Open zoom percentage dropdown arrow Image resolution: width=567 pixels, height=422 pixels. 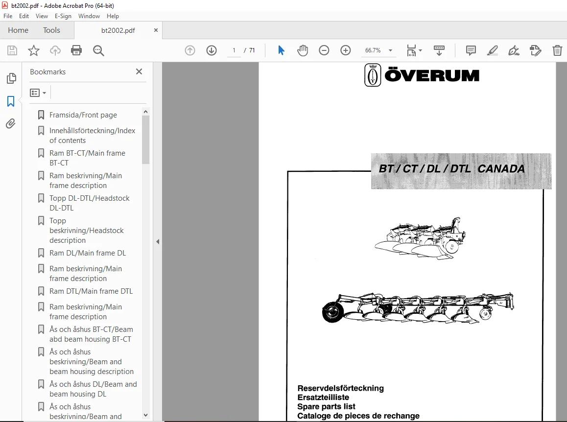coord(391,50)
